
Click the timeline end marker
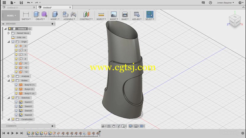click(x=100, y=133)
